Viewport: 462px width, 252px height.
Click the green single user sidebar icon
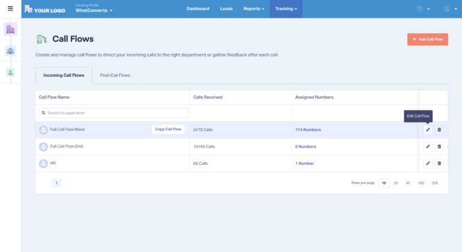click(10, 72)
